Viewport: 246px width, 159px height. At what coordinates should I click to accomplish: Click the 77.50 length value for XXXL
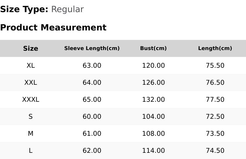tap(215, 99)
